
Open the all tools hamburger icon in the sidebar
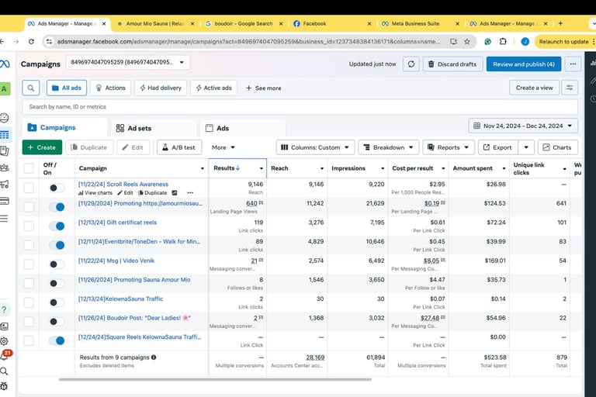point(4,219)
